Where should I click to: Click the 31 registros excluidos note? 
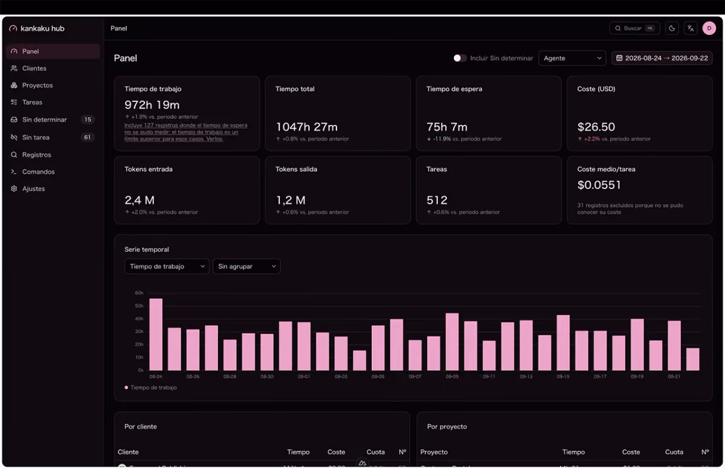pos(630,209)
